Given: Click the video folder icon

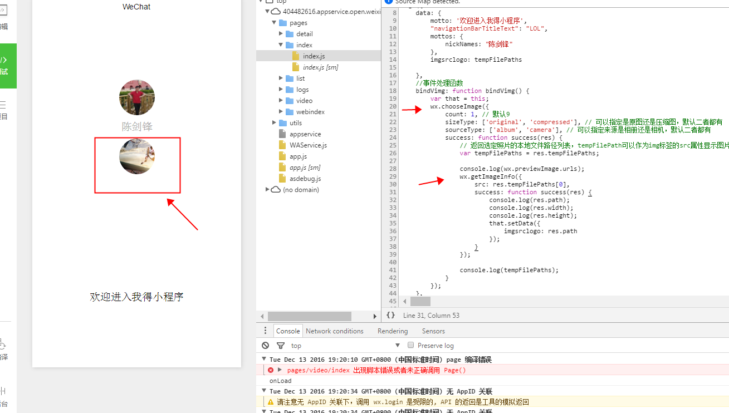Looking at the screenshot, I should tap(290, 101).
